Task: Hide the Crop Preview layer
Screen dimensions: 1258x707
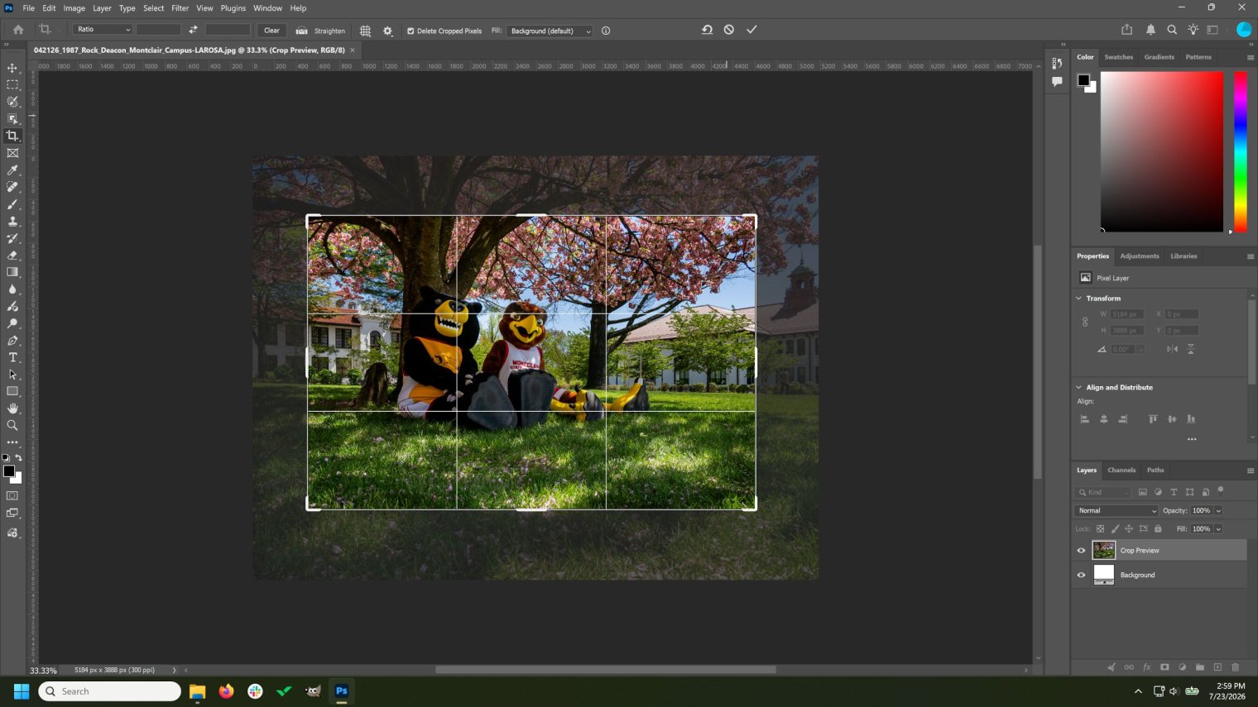Action: (1081, 551)
